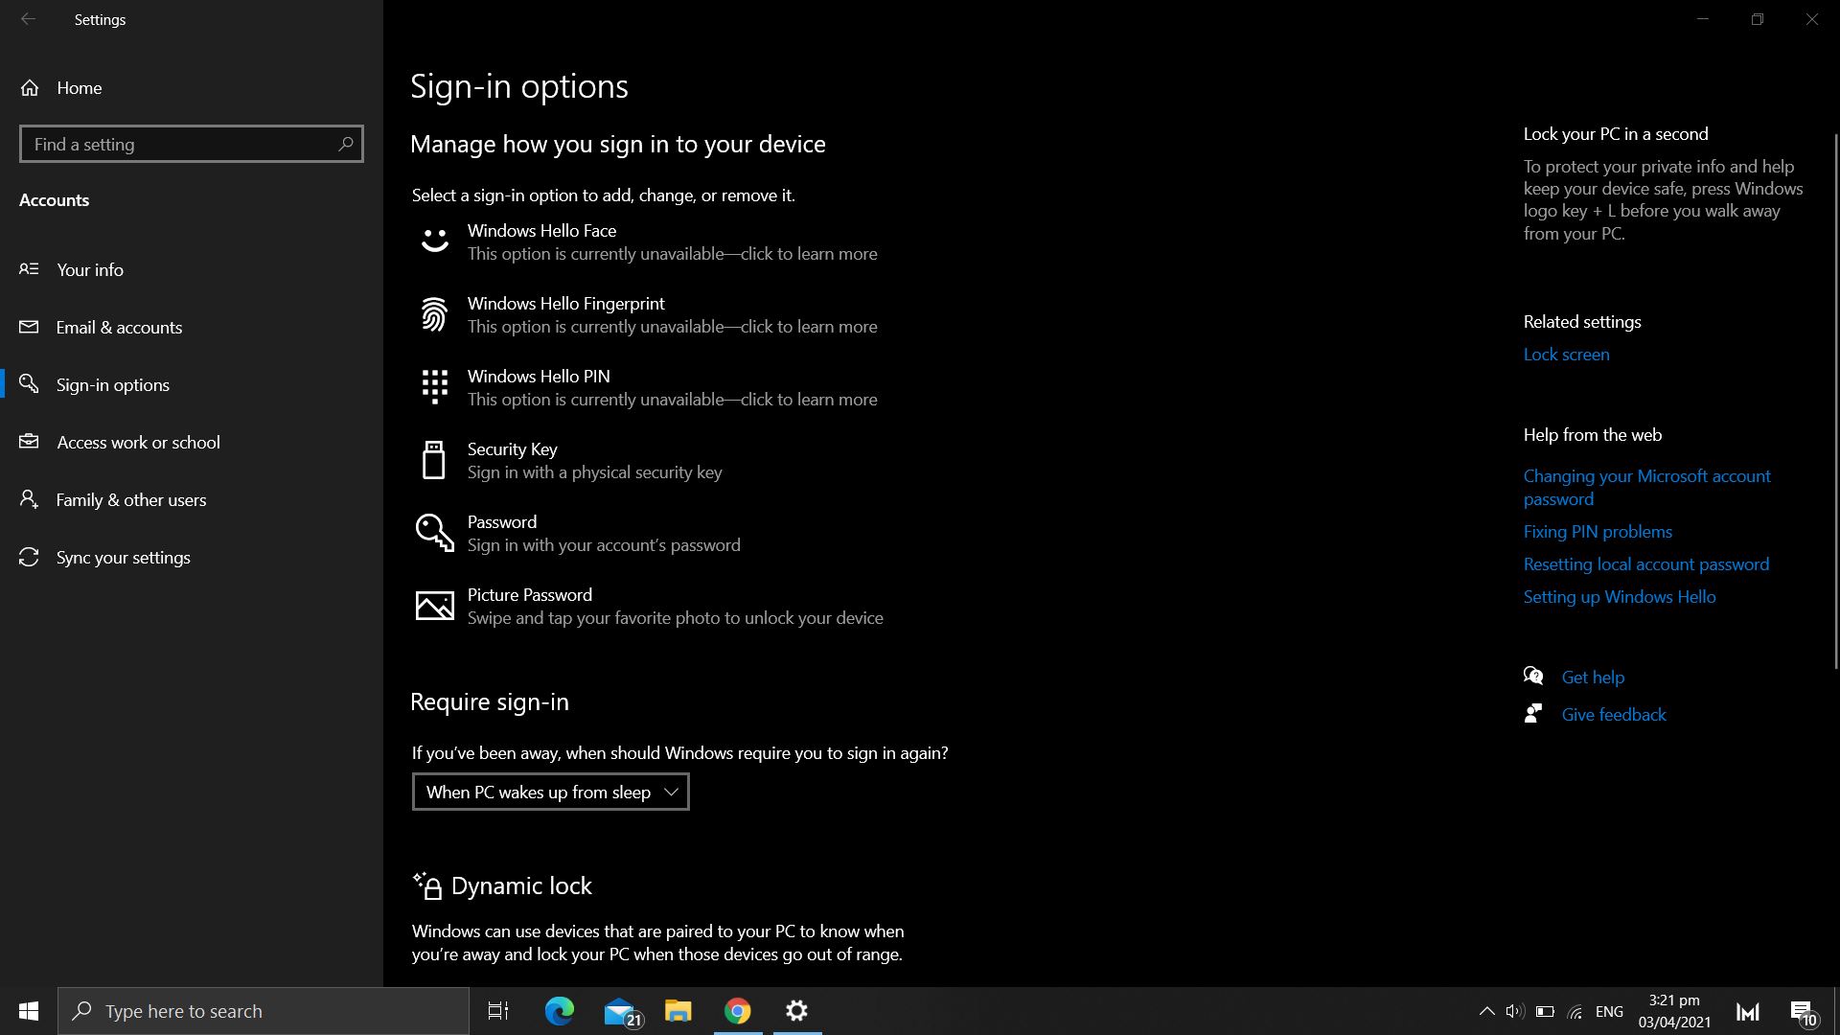1840x1035 pixels.
Task: Open Resetting local account password link
Action: (x=1645, y=563)
